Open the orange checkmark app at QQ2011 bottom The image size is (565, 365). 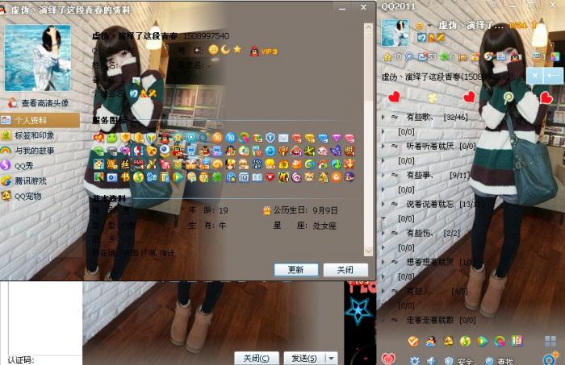click(413, 341)
